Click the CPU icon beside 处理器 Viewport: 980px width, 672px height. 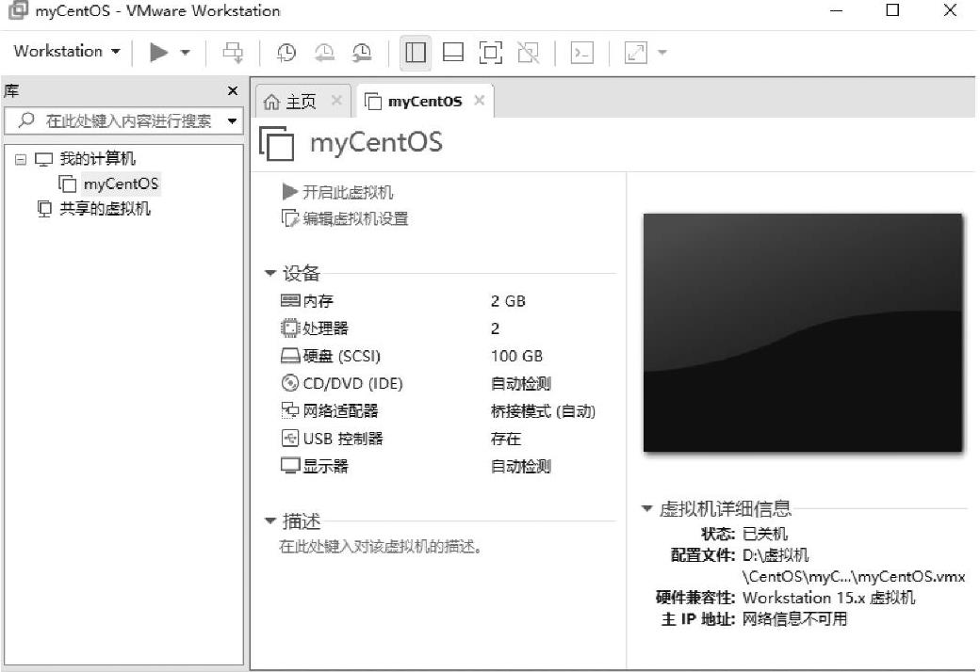(x=290, y=328)
